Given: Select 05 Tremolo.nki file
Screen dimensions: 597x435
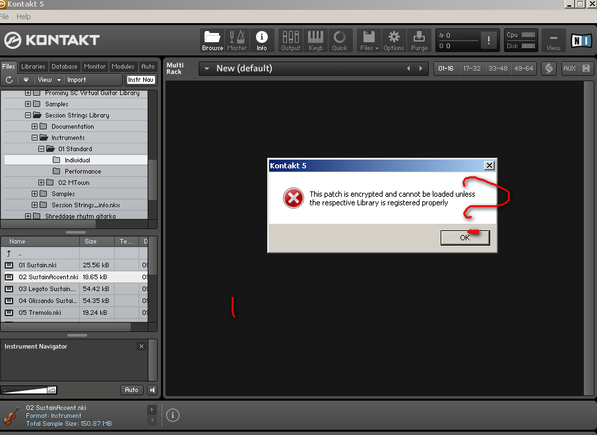Looking at the screenshot, I should coord(75,312).
